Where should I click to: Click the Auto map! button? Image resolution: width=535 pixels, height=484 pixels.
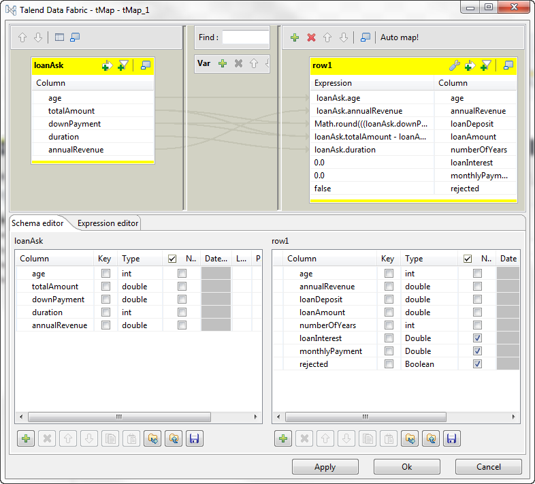400,37
